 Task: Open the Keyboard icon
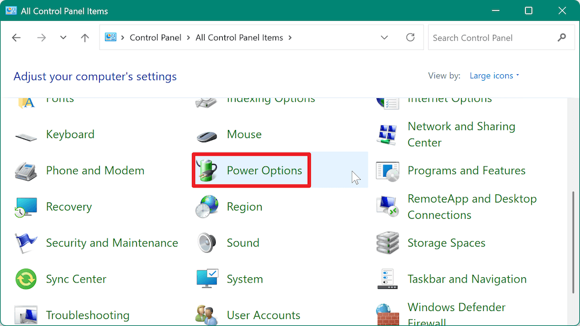26,137
